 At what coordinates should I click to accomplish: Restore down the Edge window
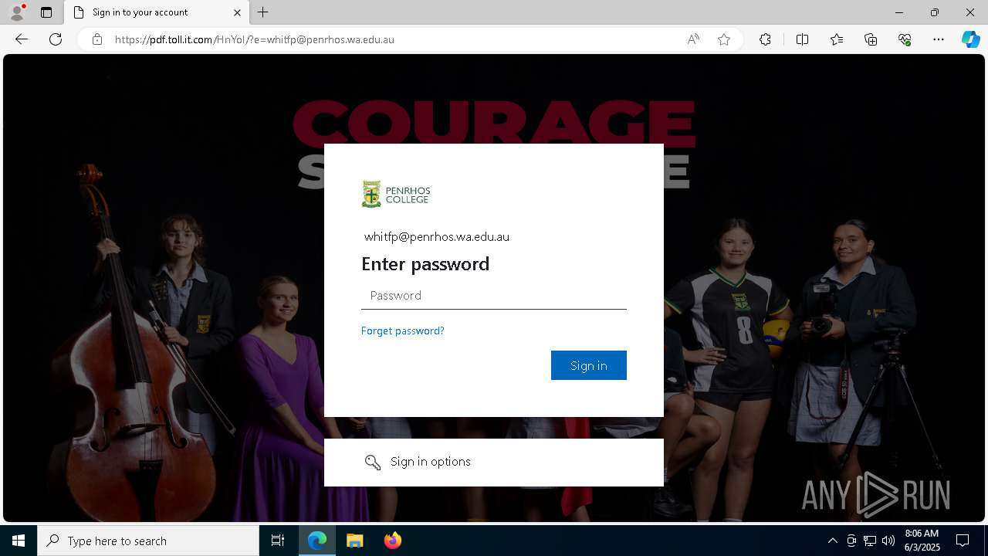click(934, 12)
